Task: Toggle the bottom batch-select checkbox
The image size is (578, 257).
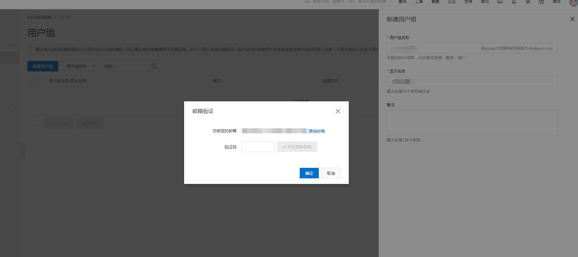Action: (x=35, y=123)
